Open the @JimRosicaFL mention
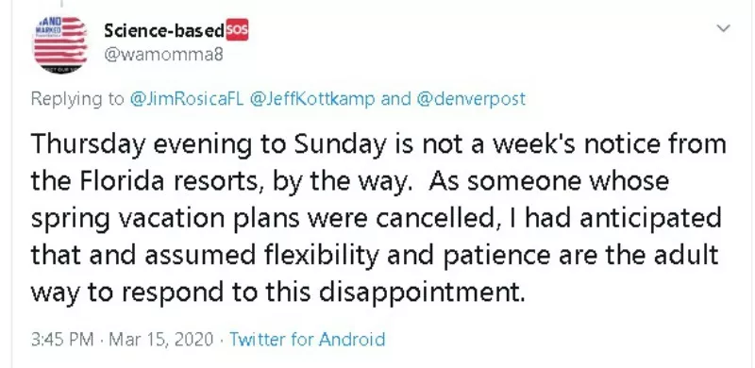Screen dimensions: 755x368 pos(187,99)
